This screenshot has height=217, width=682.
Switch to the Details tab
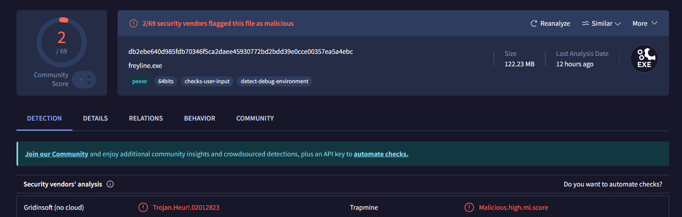click(x=95, y=119)
